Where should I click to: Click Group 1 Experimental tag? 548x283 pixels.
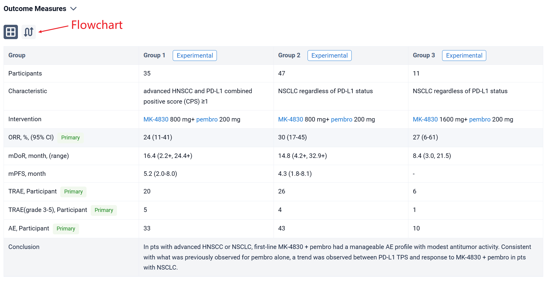tap(194, 56)
